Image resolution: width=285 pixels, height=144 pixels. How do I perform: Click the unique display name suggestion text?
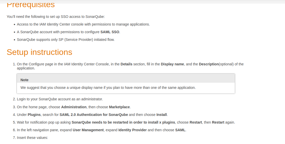coord(108,88)
